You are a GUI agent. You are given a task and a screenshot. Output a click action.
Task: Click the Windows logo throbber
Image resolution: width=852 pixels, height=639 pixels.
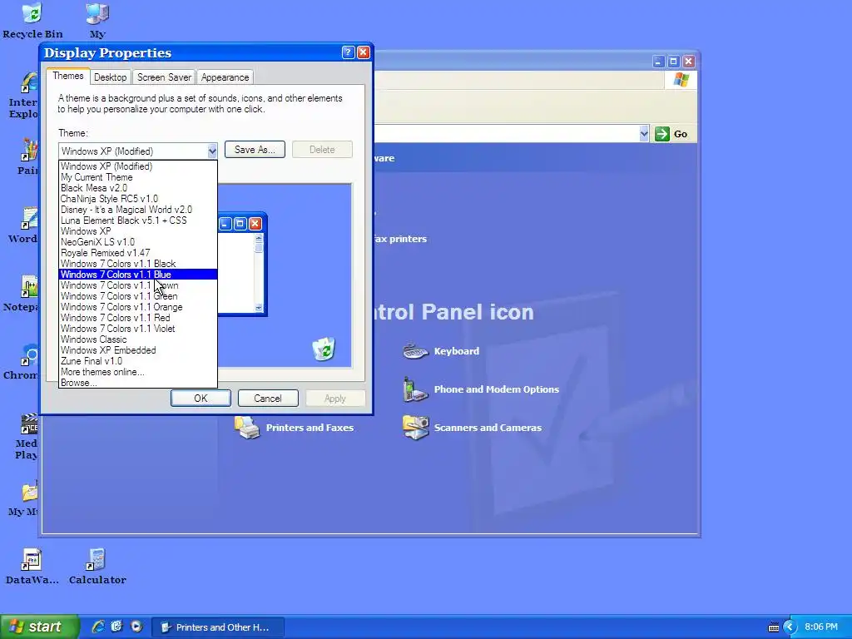[681, 80]
